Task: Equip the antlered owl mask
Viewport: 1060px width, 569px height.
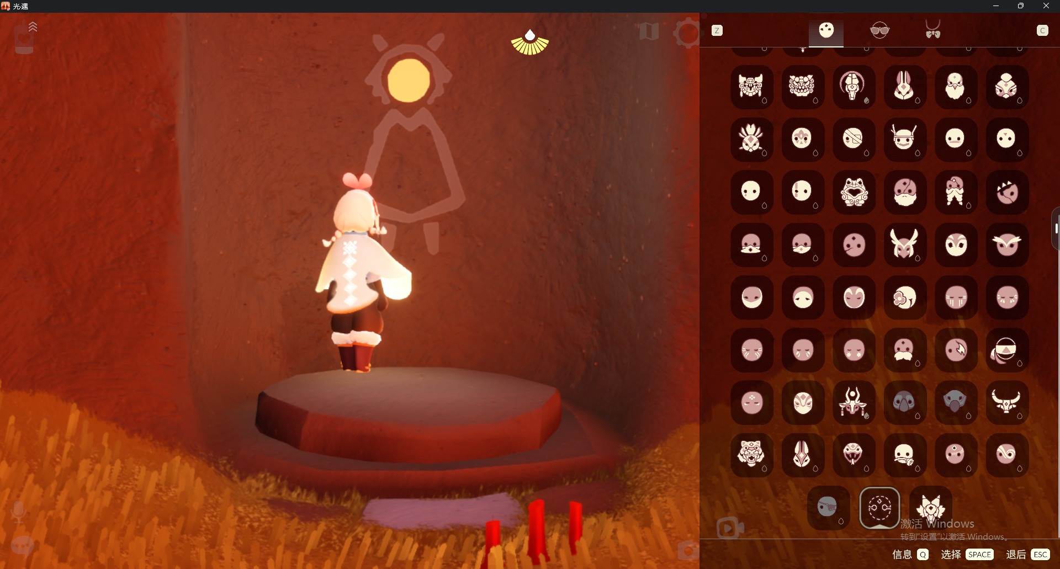Action: point(904,244)
